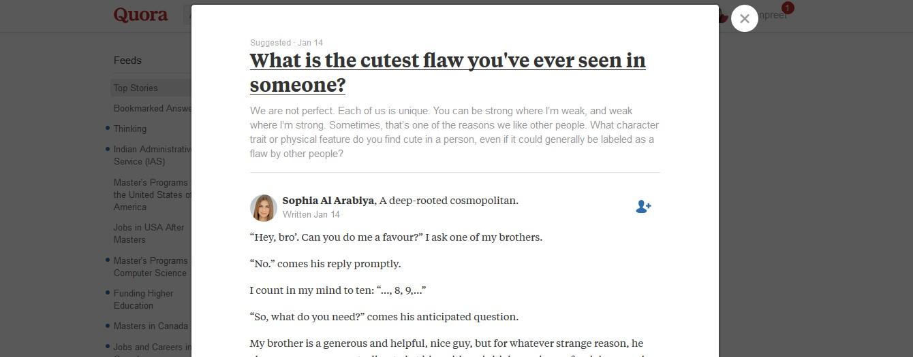The image size is (913, 357).
Task: Select Top Stories feed
Action: [x=136, y=88]
